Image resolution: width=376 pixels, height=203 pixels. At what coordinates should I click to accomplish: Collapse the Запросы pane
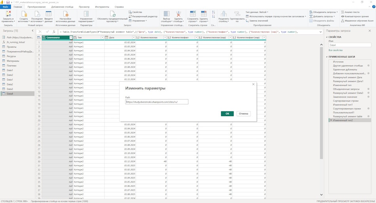[x=32, y=31]
